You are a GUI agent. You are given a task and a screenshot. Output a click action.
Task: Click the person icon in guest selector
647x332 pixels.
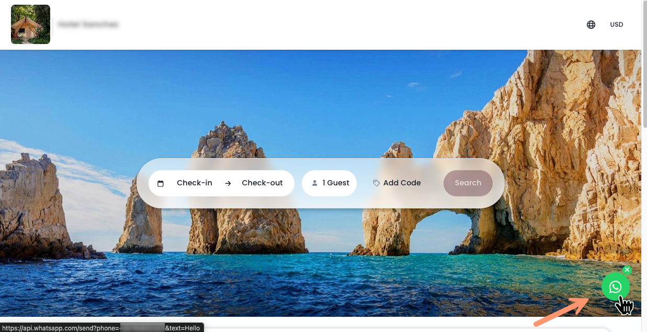(x=315, y=183)
